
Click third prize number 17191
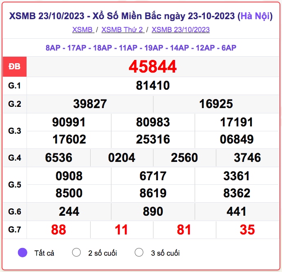click(237, 122)
